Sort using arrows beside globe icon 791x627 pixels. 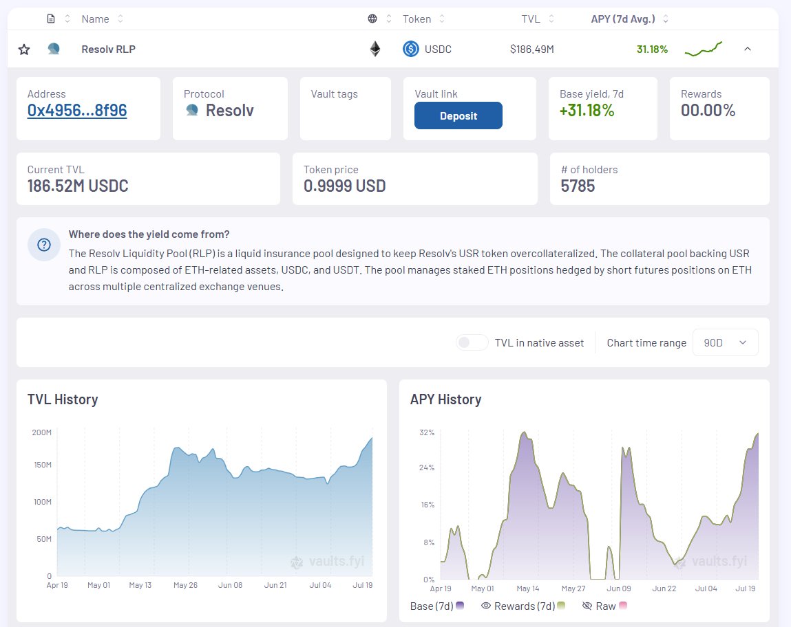(389, 19)
